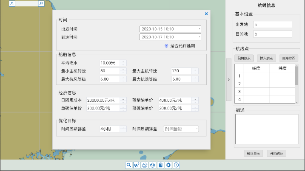Click the 开始执行 button
Screen dimensions: 305x171
coord(276,153)
